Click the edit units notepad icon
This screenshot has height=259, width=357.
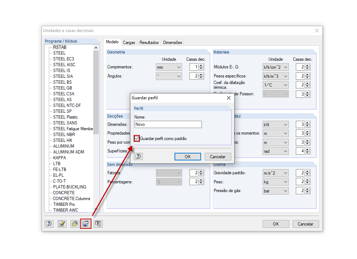click(x=62, y=224)
